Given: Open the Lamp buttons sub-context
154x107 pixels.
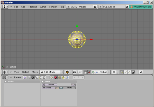Looking at the screenshot, I should click(x=52, y=77).
